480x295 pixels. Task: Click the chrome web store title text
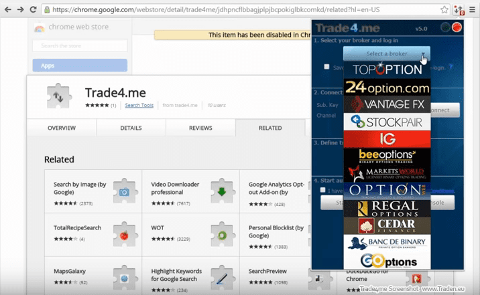pyautogui.click(x=78, y=27)
